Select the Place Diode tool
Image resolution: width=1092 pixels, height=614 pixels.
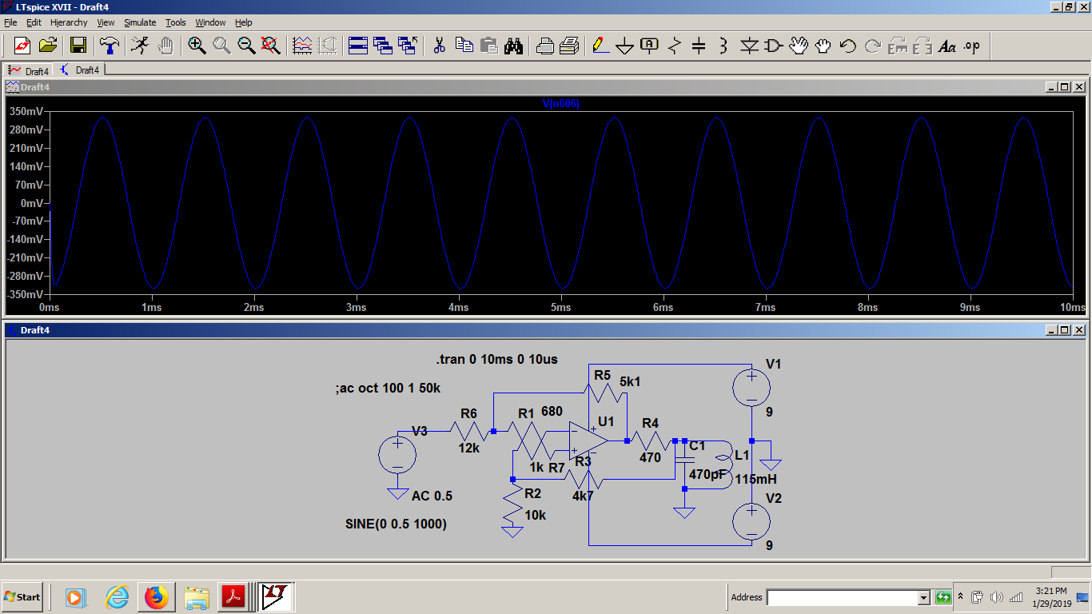tap(749, 46)
